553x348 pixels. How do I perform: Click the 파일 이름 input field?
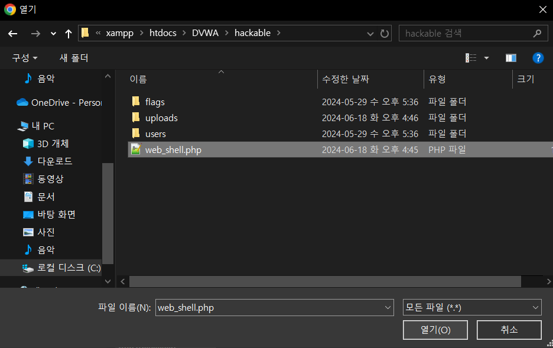click(x=269, y=307)
